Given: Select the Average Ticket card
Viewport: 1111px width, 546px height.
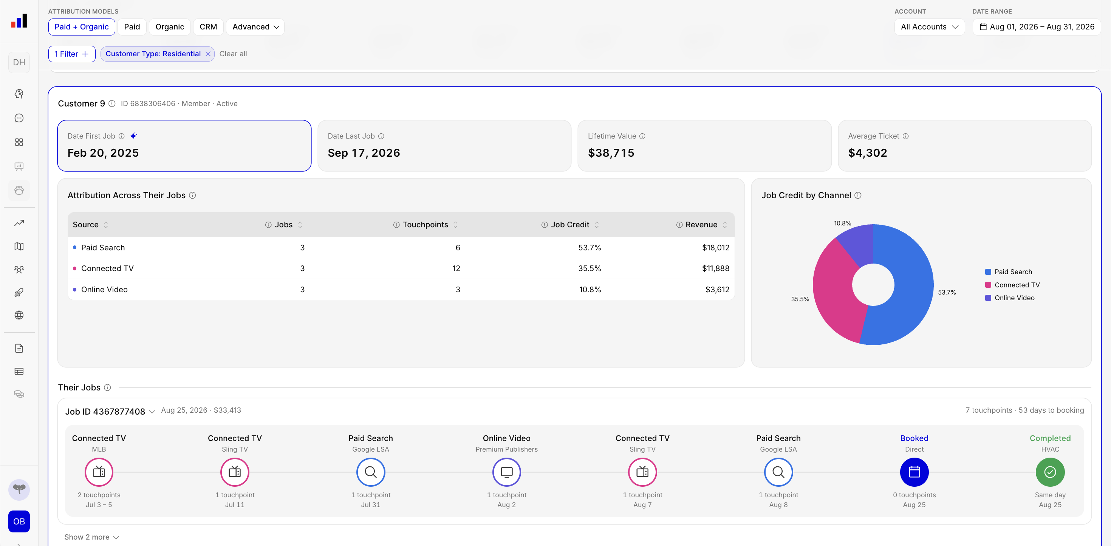Looking at the screenshot, I should 964,146.
